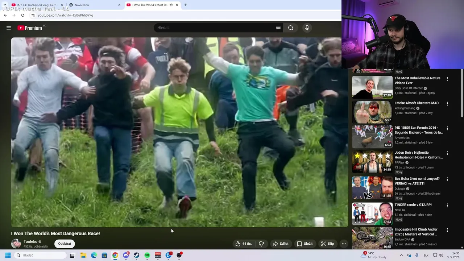This screenshot has height=261, width=464.
Task: Open 'I Make Airsoft Cheaters MAD' video title
Action: (418, 103)
